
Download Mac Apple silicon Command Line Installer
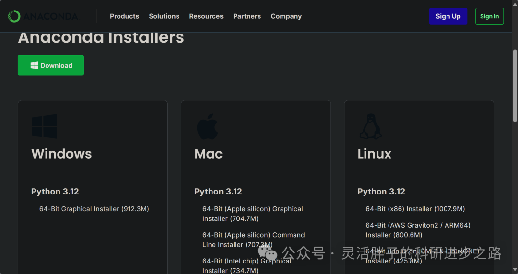click(254, 240)
